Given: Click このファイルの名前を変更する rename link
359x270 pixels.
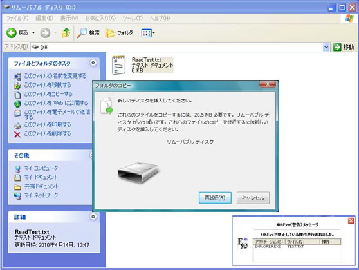Looking at the screenshot, I should coord(55,76).
